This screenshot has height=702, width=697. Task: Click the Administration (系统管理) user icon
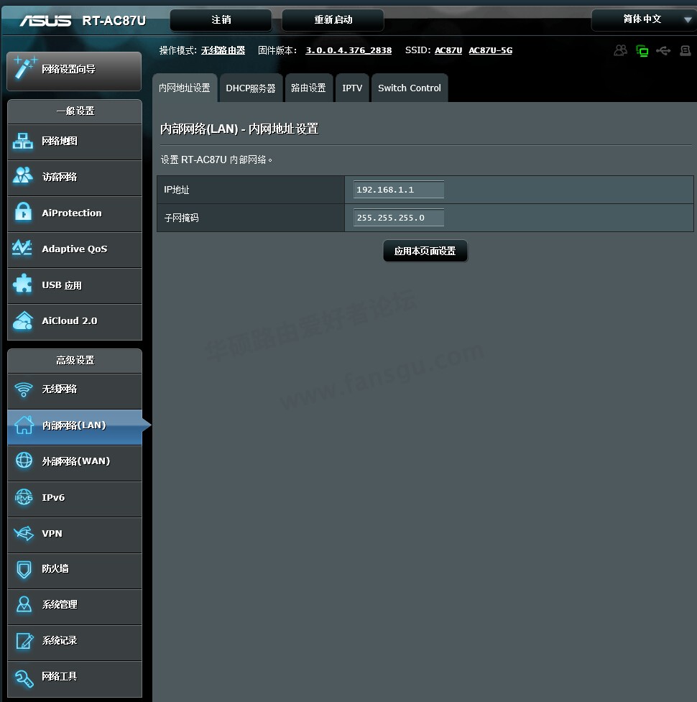(x=24, y=604)
